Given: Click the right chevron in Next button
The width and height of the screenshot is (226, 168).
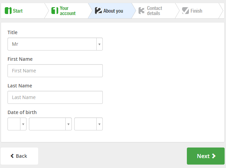Looking at the screenshot, I should click(x=214, y=156).
